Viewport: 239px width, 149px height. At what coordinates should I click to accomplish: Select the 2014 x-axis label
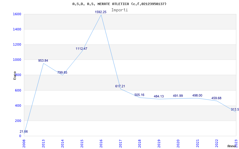point(63,143)
